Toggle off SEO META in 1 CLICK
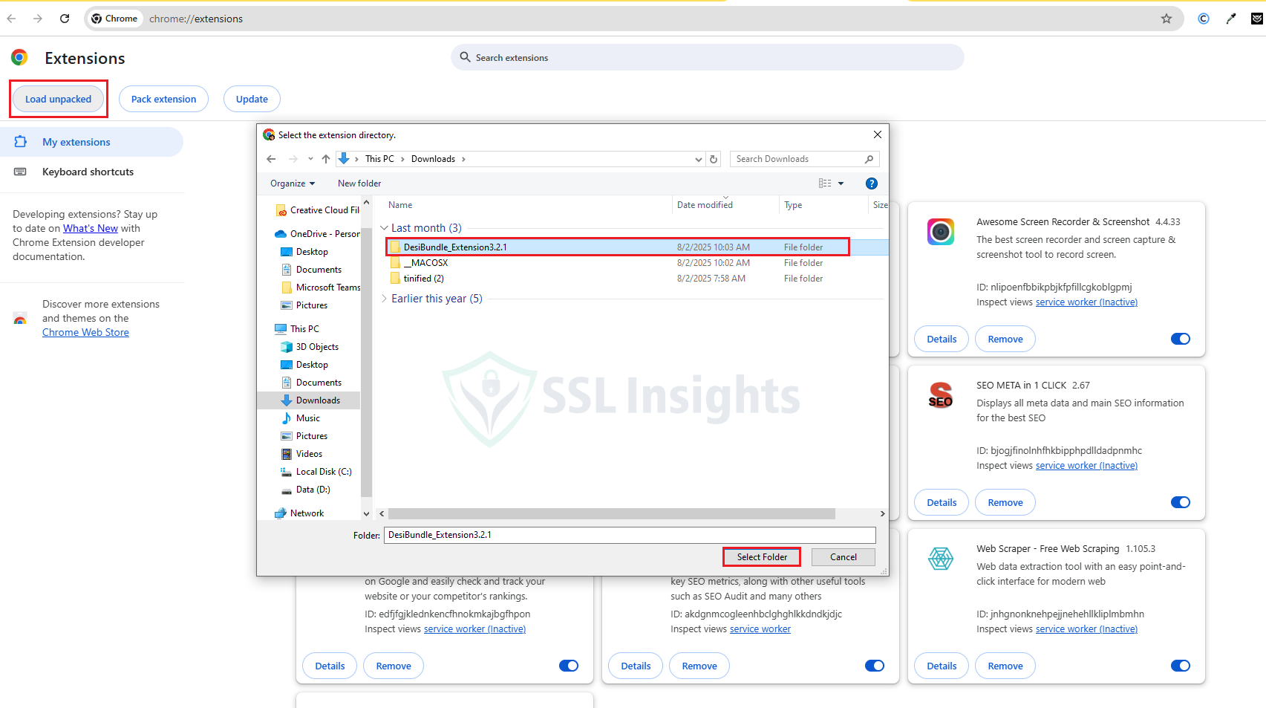 pyautogui.click(x=1180, y=502)
